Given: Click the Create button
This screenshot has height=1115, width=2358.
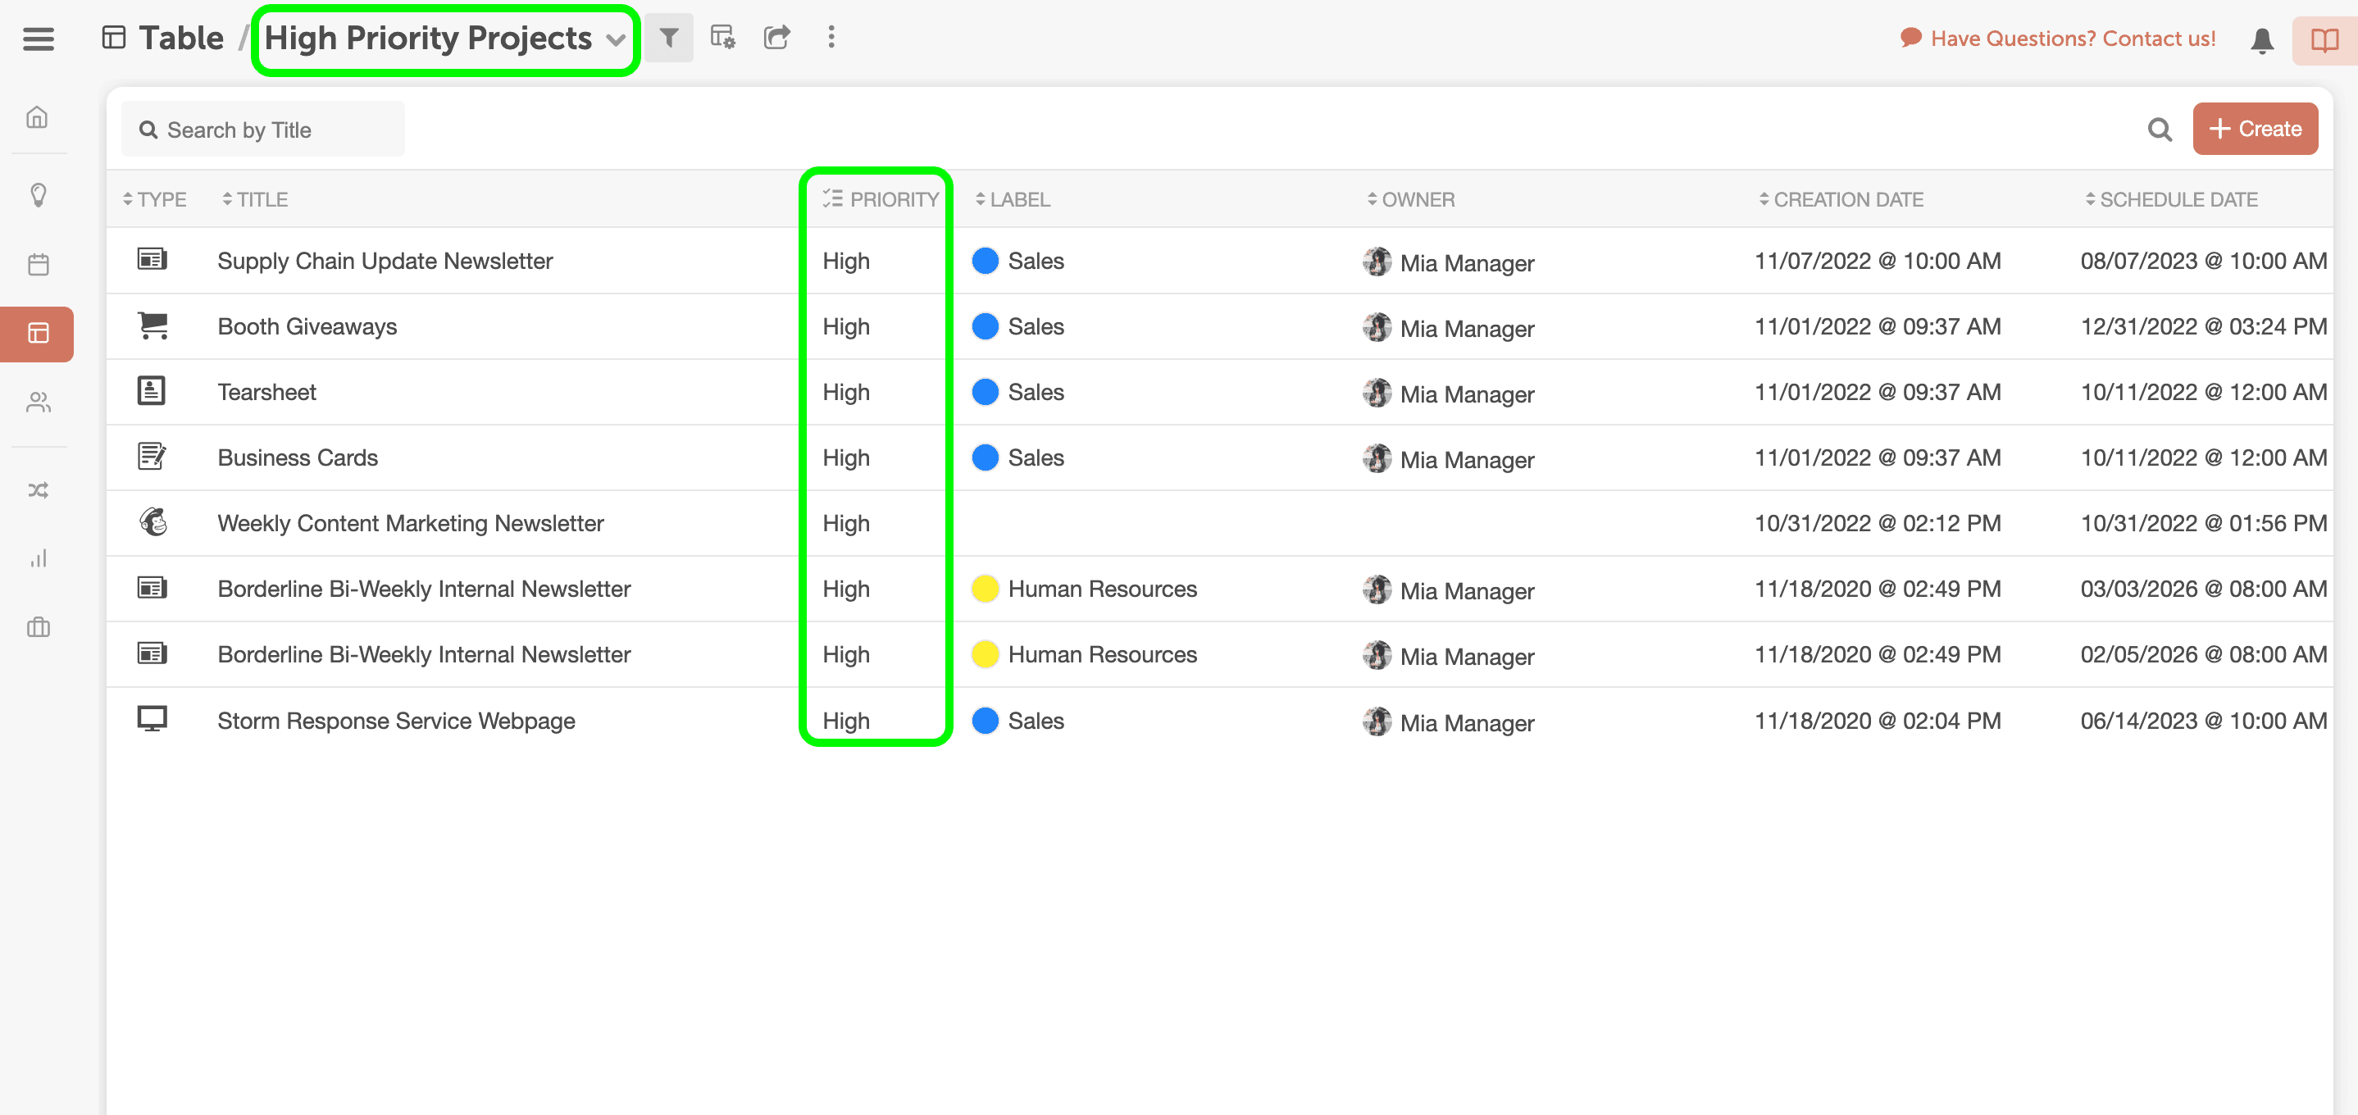Looking at the screenshot, I should click(2255, 129).
